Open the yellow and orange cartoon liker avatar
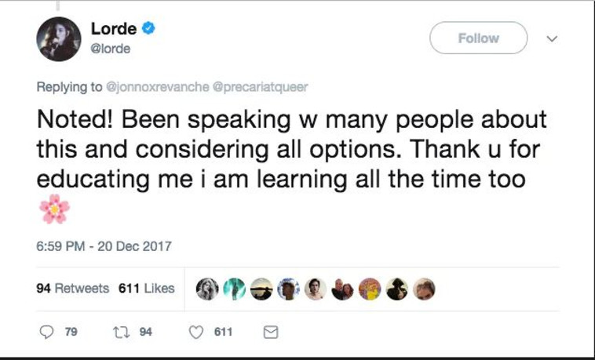The height and width of the screenshot is (360, 595). (370, 289)
